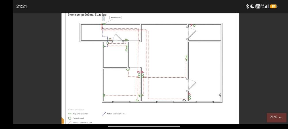Tap the legend text 'Кабель с сечением 2 x 4'

[116, 114]
